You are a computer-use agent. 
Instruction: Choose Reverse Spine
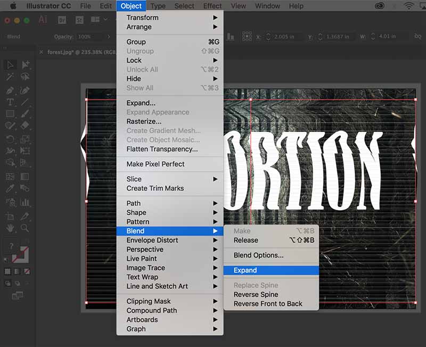pos(271,295)
